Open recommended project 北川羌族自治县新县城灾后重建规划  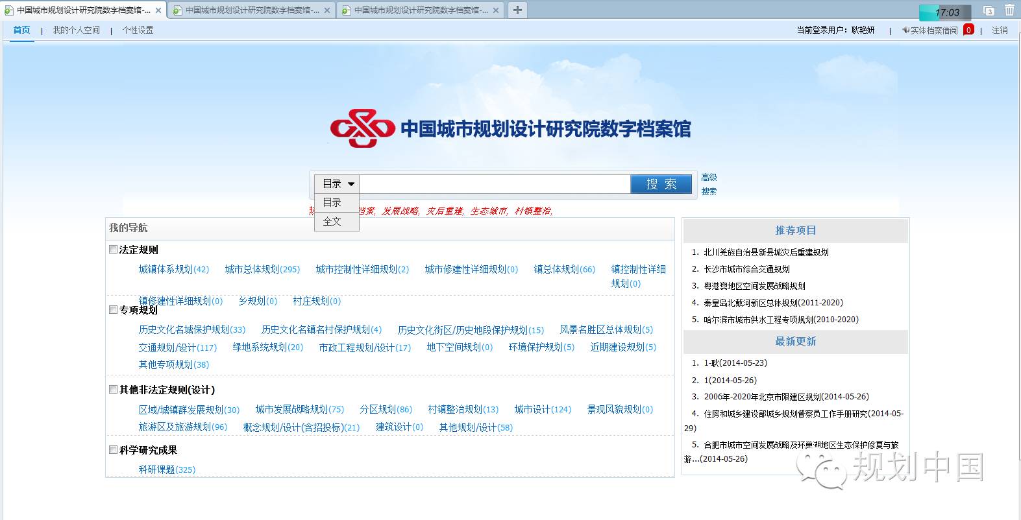(x=766, y=252)
